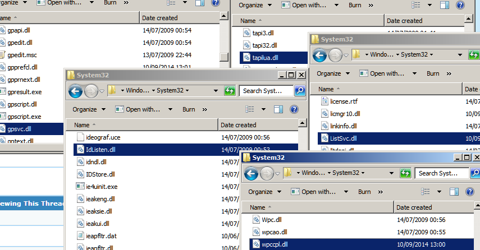
Task: Click search box in Wpc System32 window
Action: pos(442,173)
